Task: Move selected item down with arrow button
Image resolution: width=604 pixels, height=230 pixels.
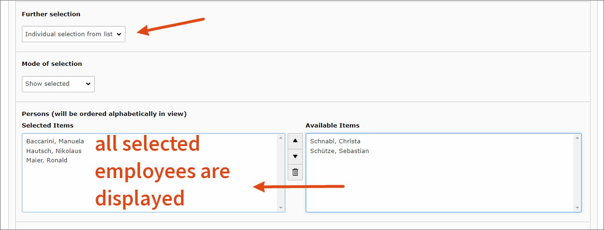Action: [x=295, y=157]
